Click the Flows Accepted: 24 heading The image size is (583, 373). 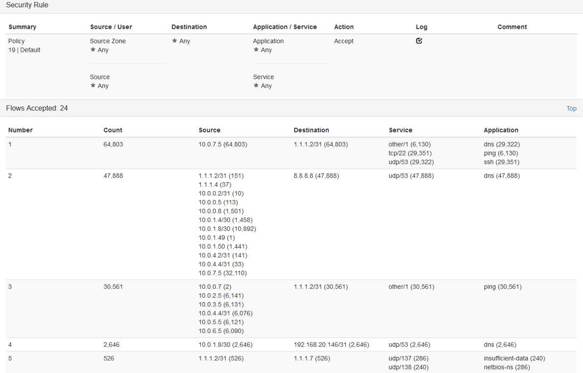click(x=37, y=108)
